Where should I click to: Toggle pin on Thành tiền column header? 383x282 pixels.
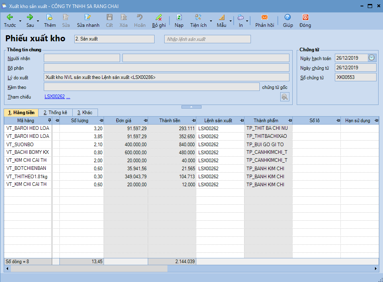(x=193, y=121)
